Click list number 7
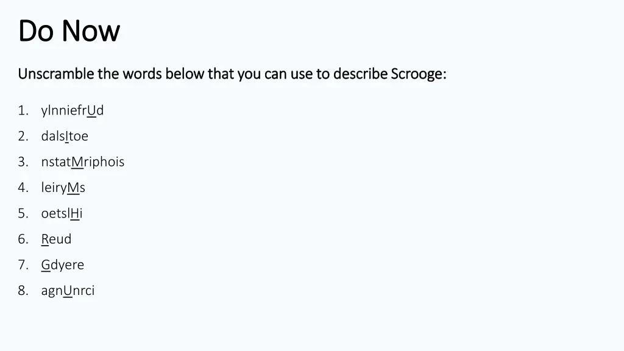 (23, 264)
